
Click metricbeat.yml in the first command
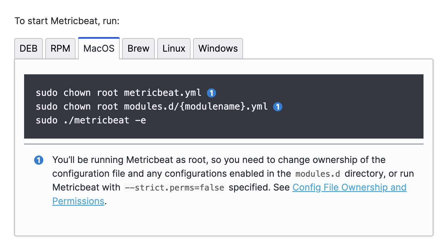(x=162, y=93)
